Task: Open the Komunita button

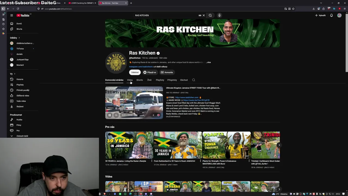Action: click(167, 72)
